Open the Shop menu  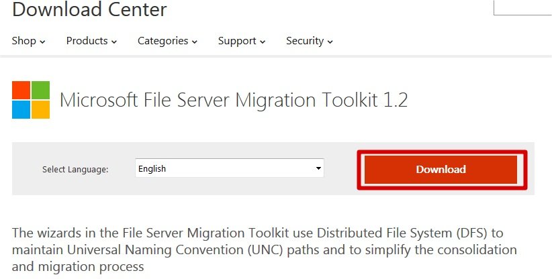click(x=24, y=41)
